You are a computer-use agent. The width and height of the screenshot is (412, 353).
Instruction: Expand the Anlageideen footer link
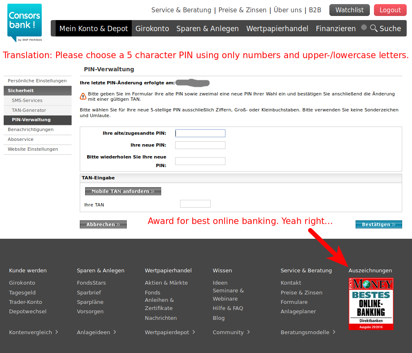tap(97, 332)
